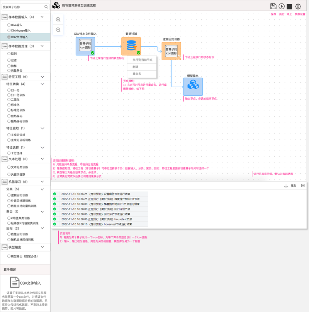The width and height of the screenshot is (309, 312).
Task: Select the 卡方选择 radio option
Action: [9, 153]
